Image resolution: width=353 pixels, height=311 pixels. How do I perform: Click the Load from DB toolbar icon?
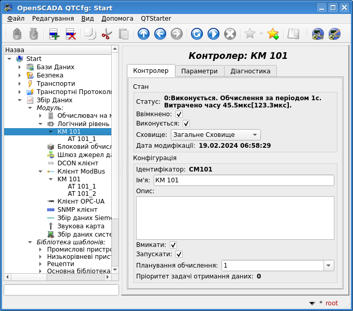click(x=17, y=34)
